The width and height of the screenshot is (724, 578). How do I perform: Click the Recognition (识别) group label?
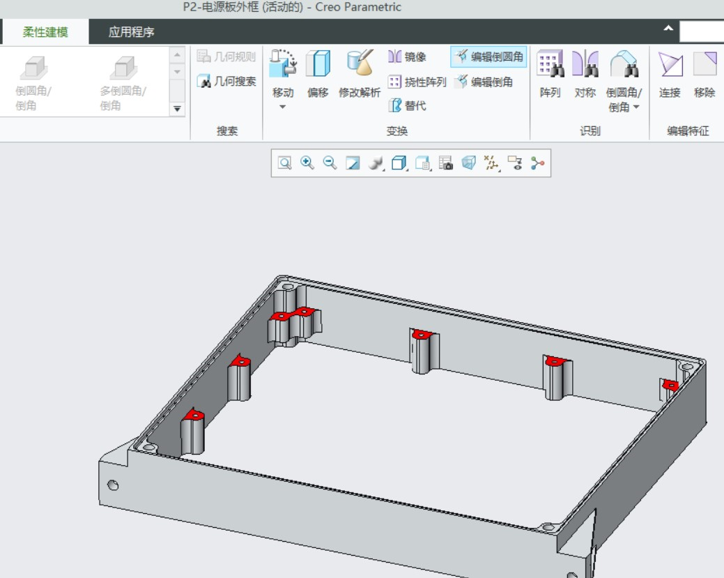(x=590, y=131)
